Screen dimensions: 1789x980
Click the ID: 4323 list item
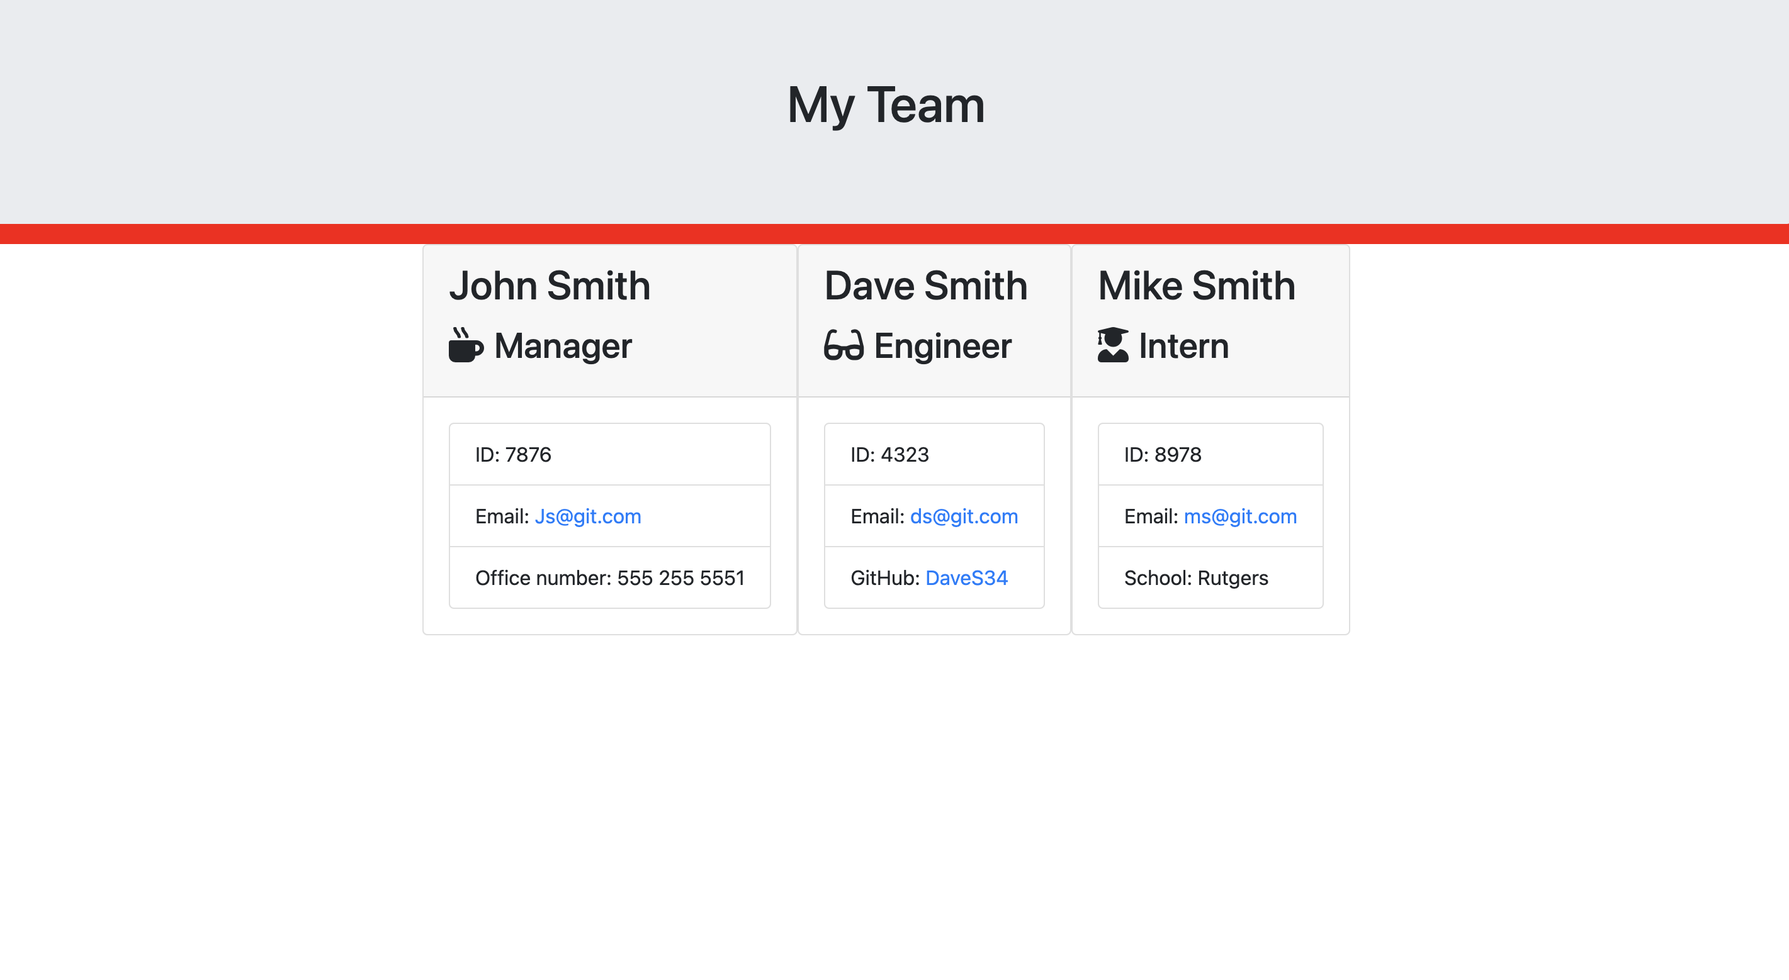[x=934, y=455]
